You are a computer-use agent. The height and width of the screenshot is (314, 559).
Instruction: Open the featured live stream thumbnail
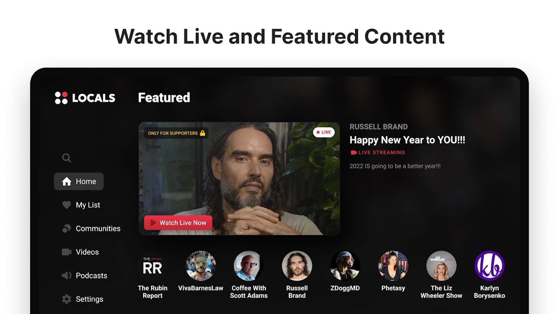(239, 179)
